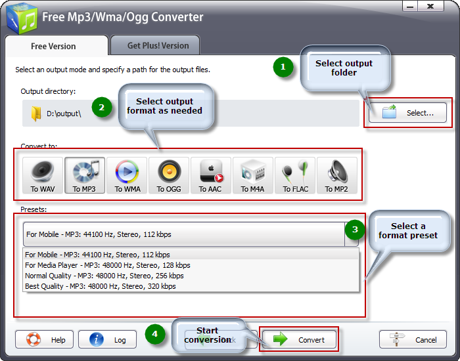Open the Select... output folder dialog
This screenshot has width=460, height=361.
pyautogui.click(x=408, y=112)
